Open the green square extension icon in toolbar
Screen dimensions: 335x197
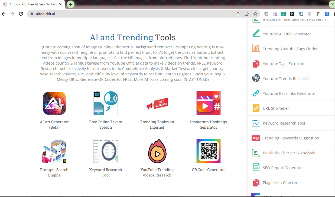click(x=284, y=14)
